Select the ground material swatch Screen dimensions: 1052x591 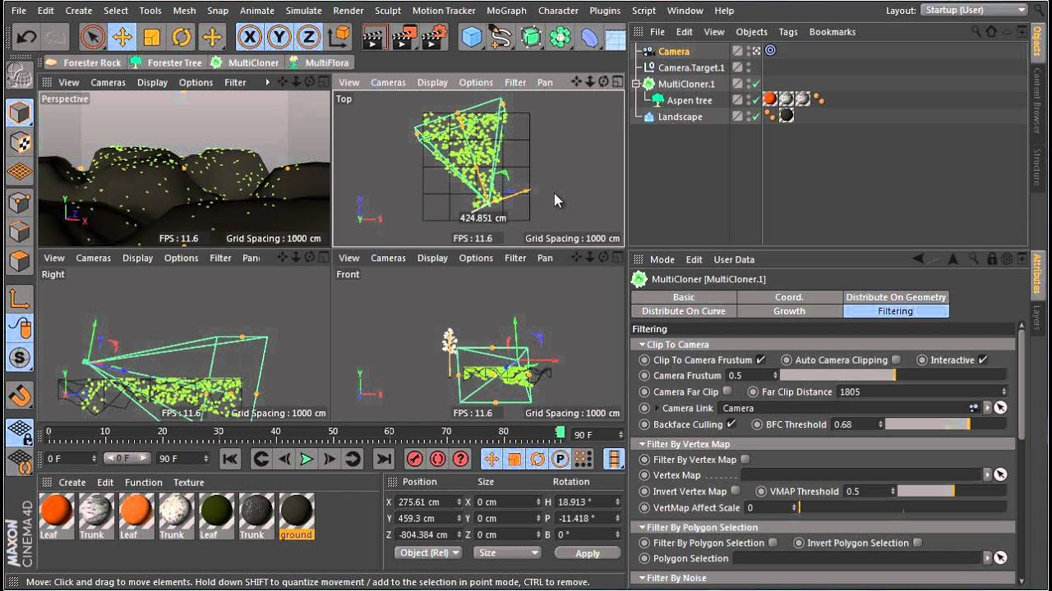[296, 516]
